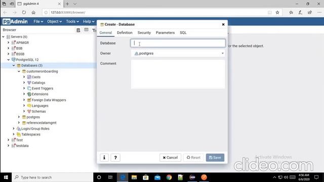The height and width of the screenshot is (182, 324).
Task: Select the General tab
Action: (x=106, y=32)
